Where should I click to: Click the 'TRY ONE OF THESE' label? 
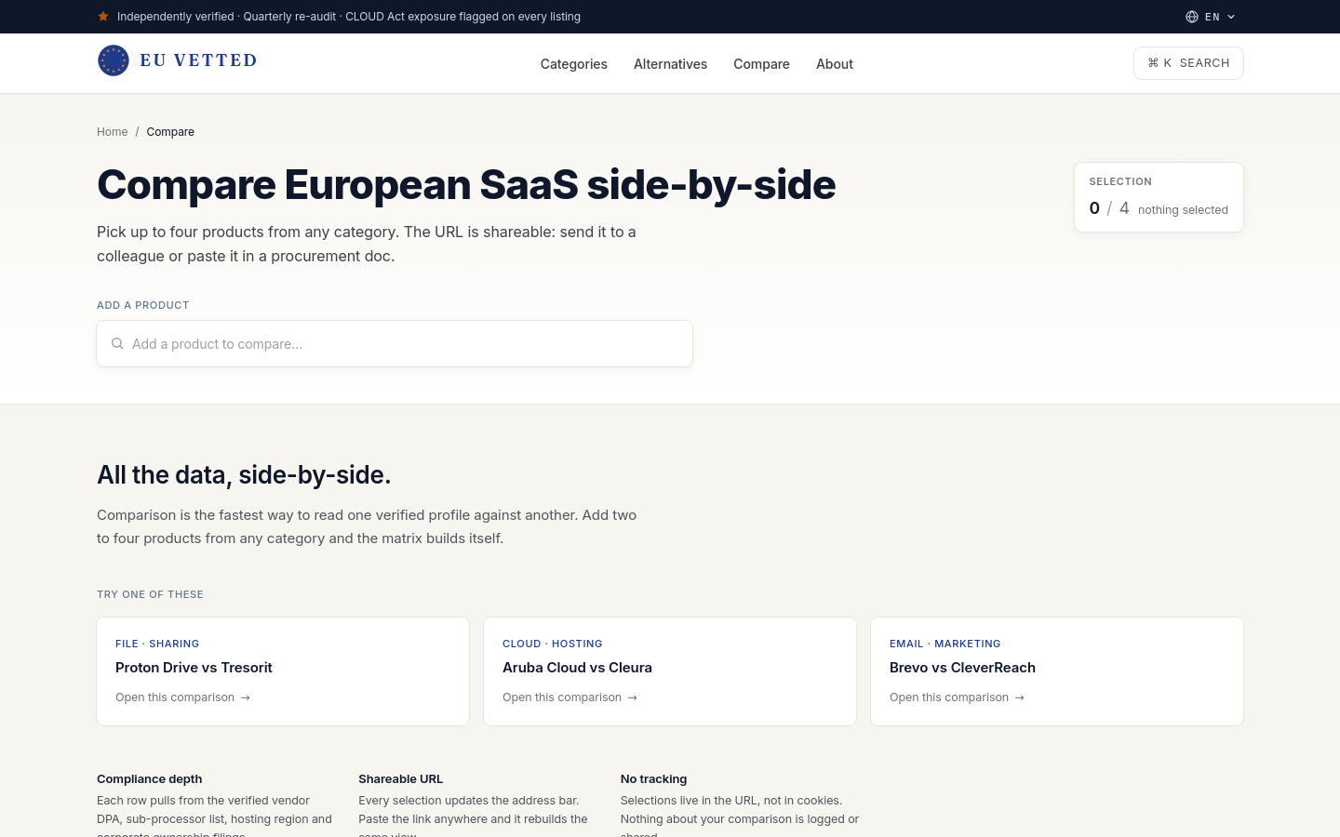point(150,594)
